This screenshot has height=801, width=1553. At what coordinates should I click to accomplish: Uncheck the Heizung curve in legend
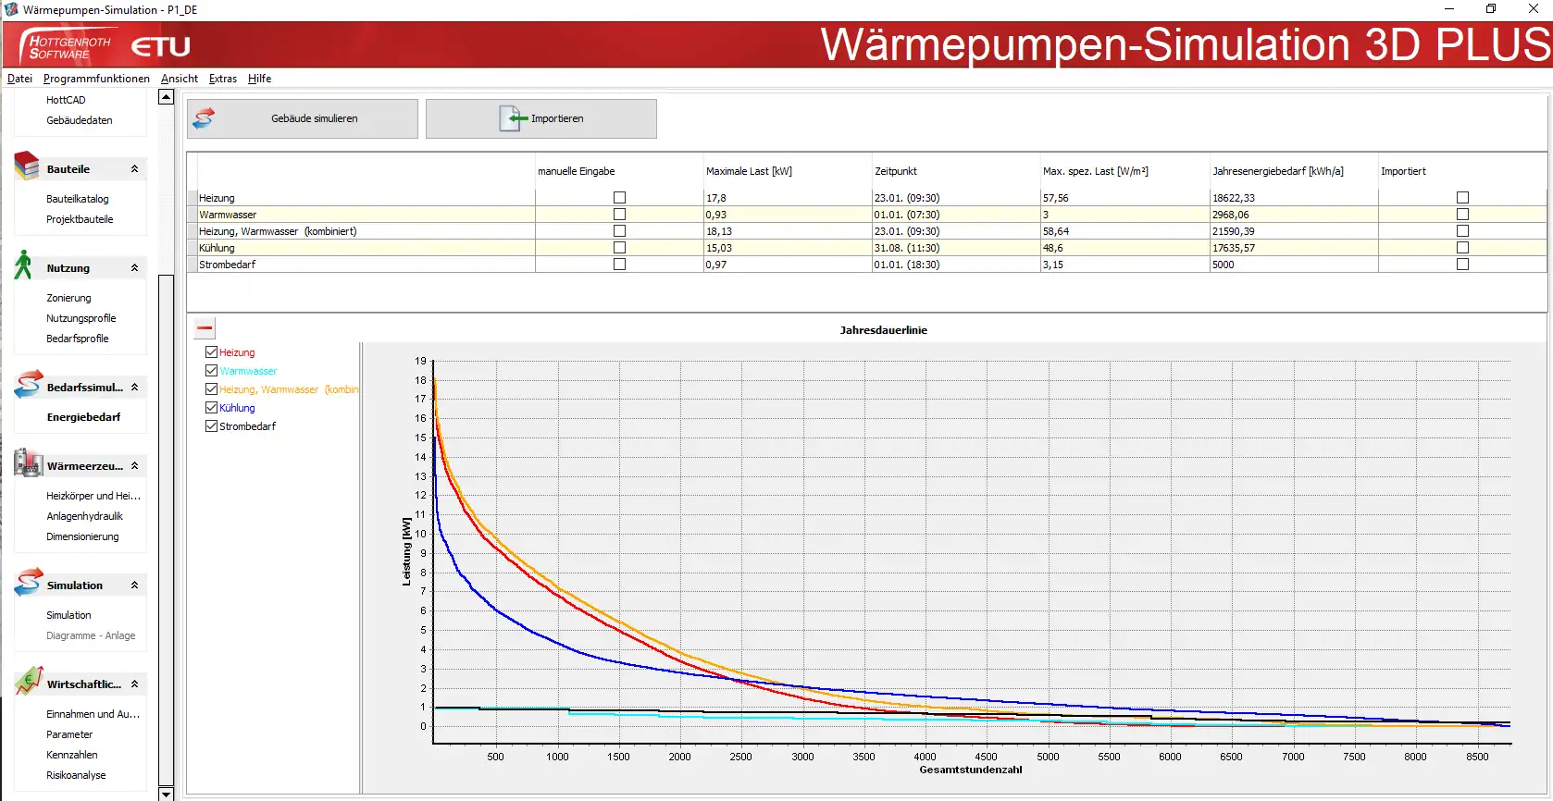point(211,352)
